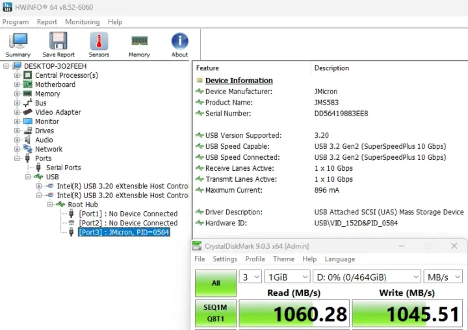Screen dimensions: 468x330
Task: Open the Memory toolbar icon
Action: click(139, 40)
